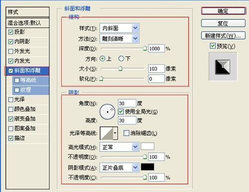Select 混合选项:默认 blending options entry
This screenshot has width=249, height=192.
tap(27, 23)
